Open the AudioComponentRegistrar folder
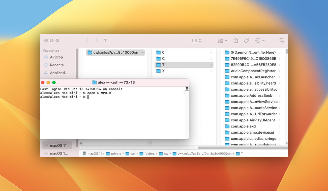The image size is (328, 191). click(253, 71)
